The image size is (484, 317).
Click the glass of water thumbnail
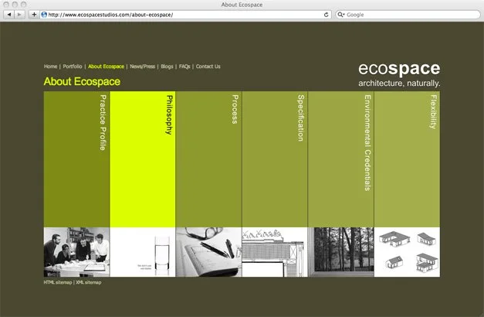coord(143,252)
